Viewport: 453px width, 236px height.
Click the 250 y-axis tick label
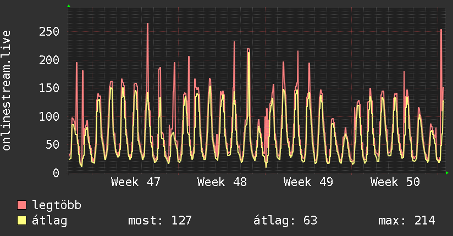49,31
